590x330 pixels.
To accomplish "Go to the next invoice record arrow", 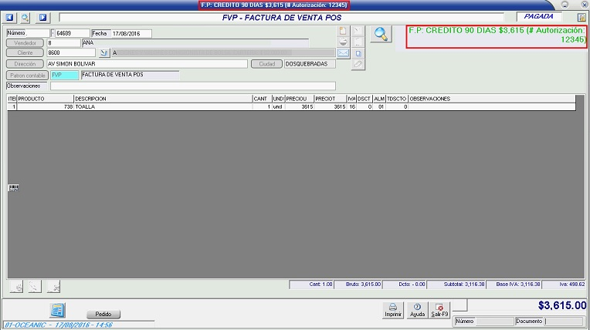I will point(42,17).
